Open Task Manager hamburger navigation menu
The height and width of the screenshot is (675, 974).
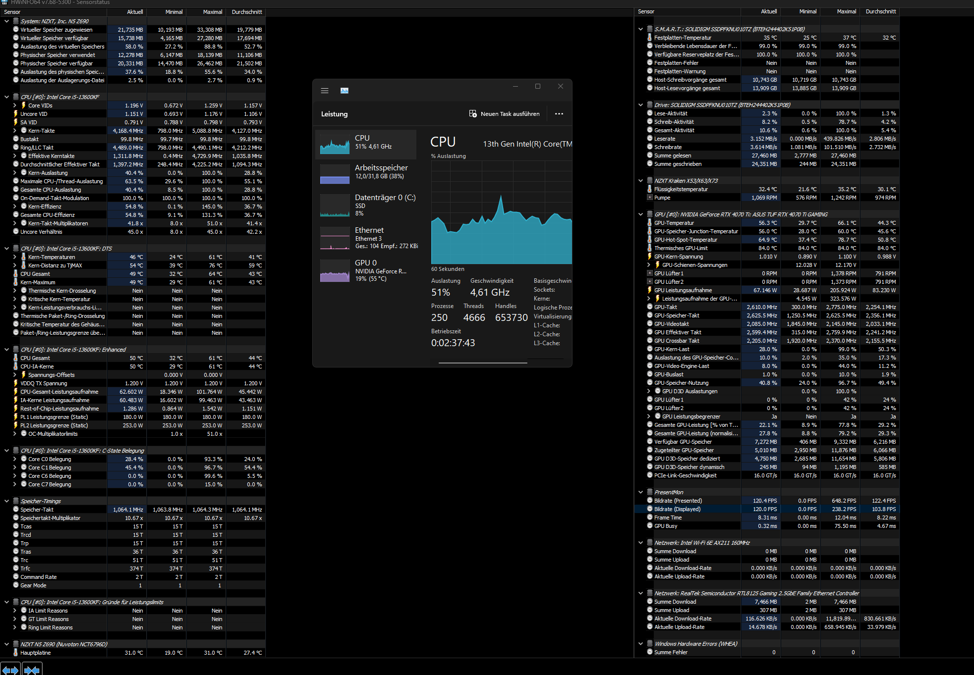coord(325,91)
